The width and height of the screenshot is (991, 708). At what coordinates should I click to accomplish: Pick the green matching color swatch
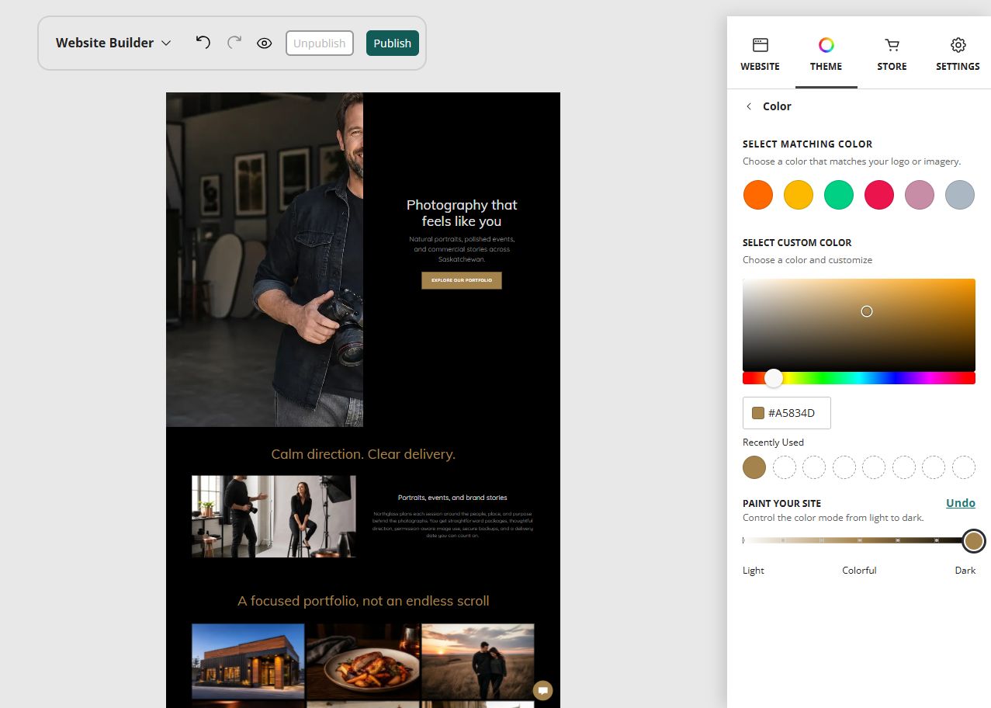pyautogui.click(x=839, y=194)
